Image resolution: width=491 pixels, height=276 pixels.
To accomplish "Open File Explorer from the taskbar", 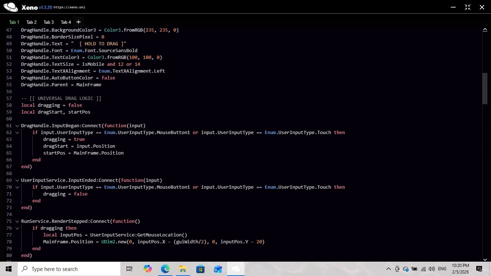I will [x=183, y=269].
